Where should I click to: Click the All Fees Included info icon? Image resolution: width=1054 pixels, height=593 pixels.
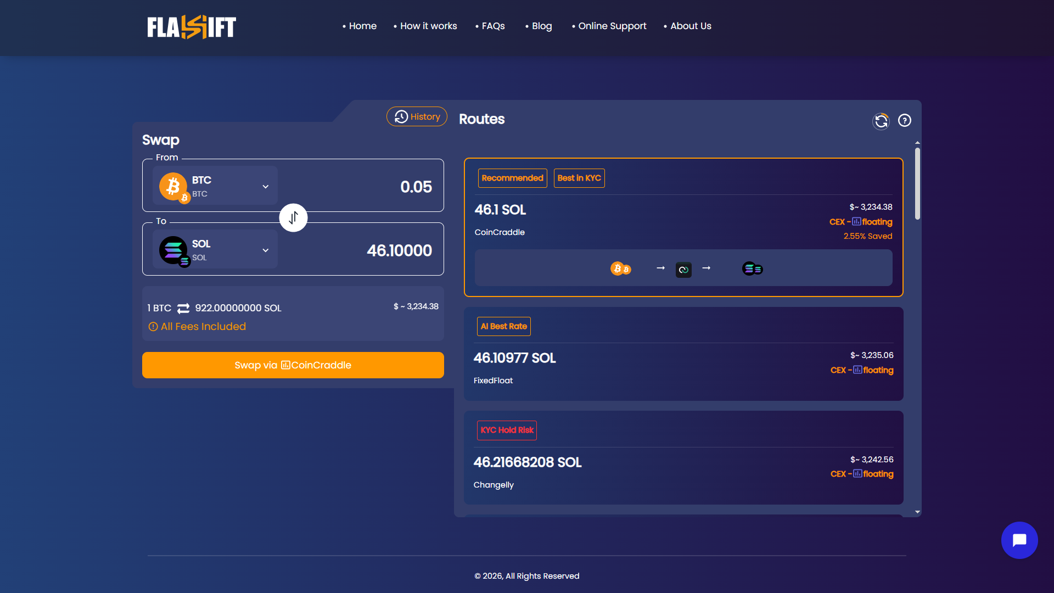click(x=153, y=327)
